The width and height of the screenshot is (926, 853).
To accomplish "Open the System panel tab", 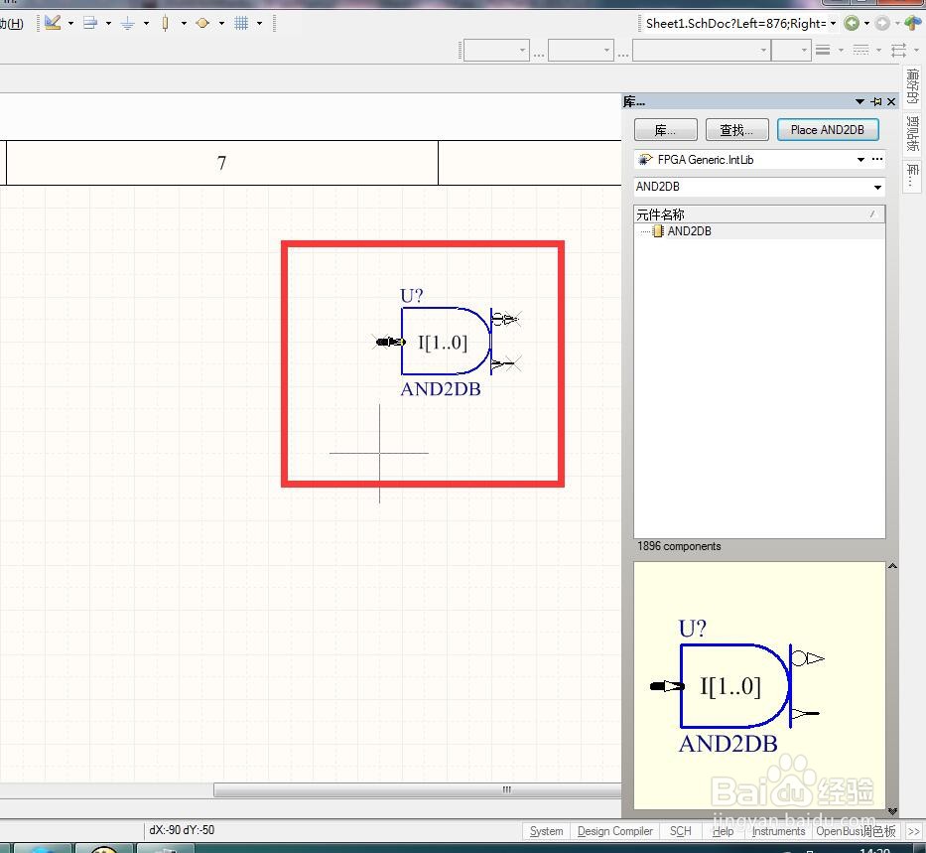I will [546, 831].
